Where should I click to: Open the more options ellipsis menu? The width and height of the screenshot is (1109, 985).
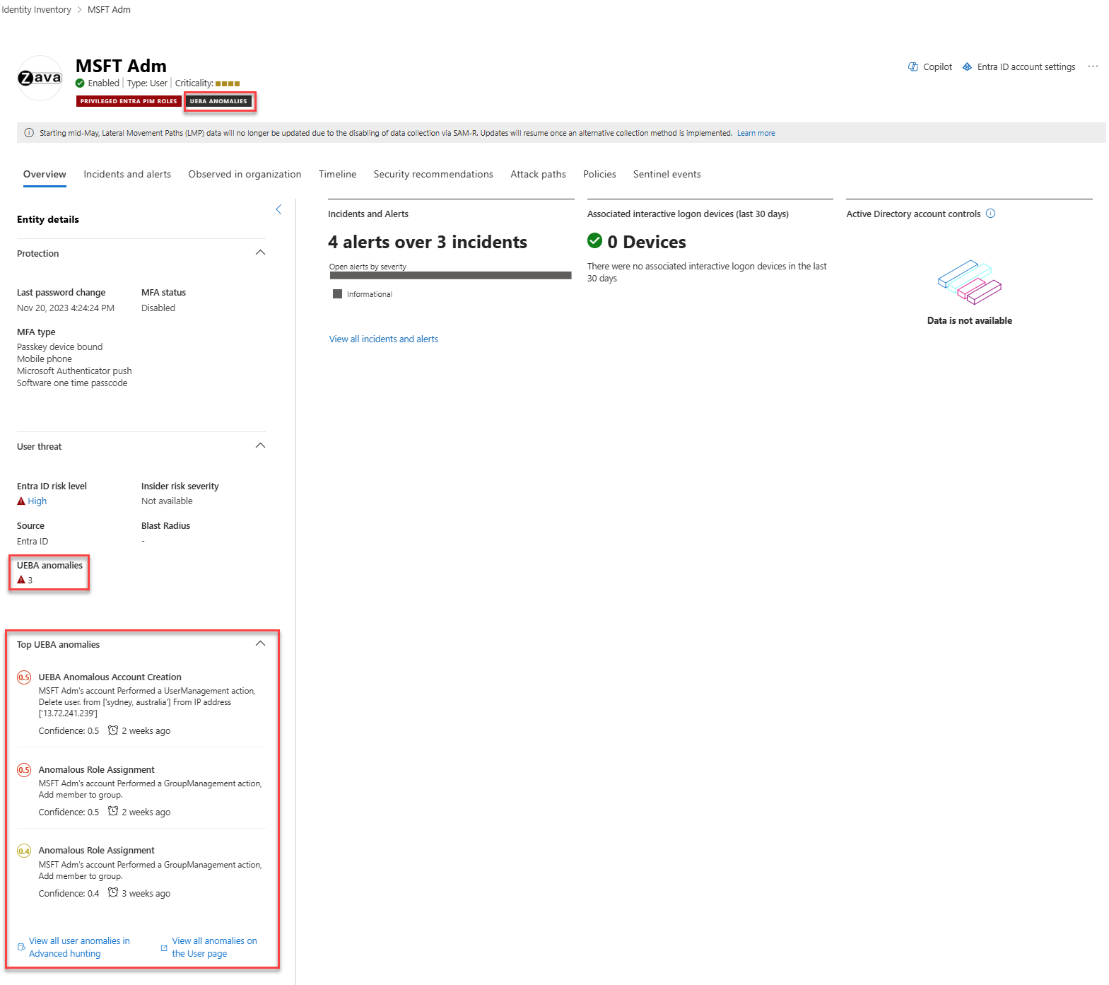[1093, 66]
